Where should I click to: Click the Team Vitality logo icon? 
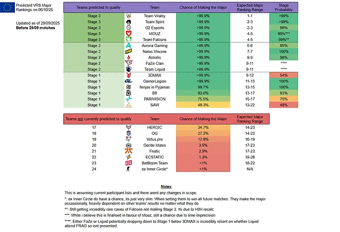click(x=129, y=15)
